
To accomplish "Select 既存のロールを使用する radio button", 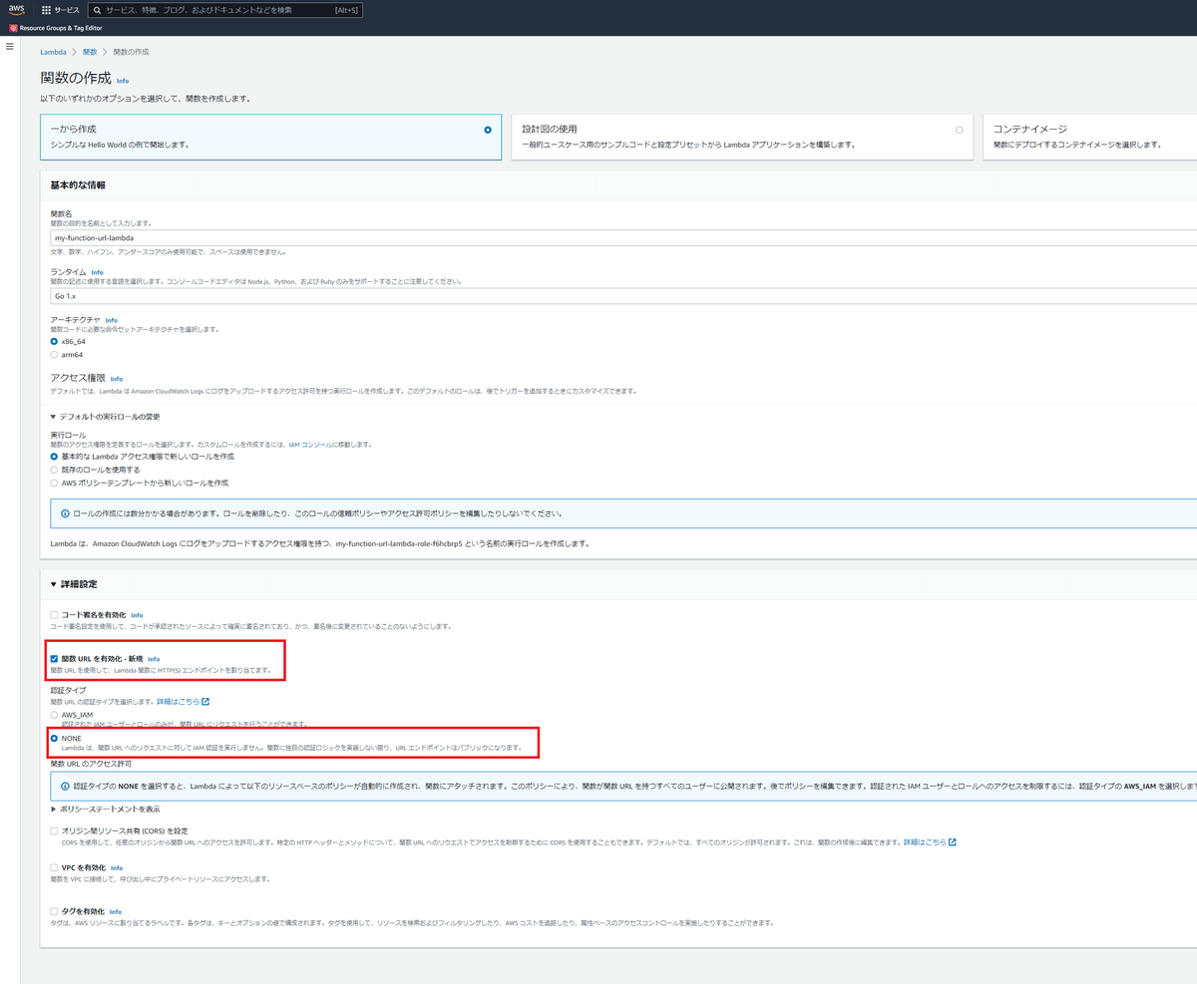I will click(54, 469).
